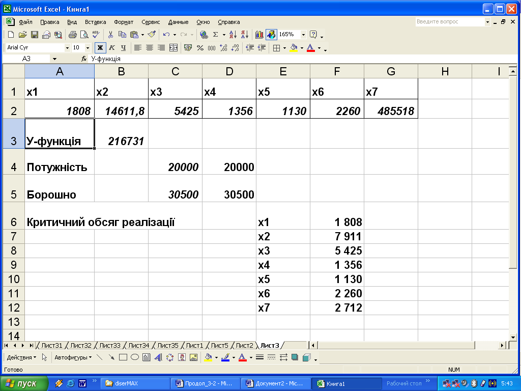Align cell text left
Image resolution: width=521 pixels, height=391 pixels.
pyautogui.click(x=137, y=48)
